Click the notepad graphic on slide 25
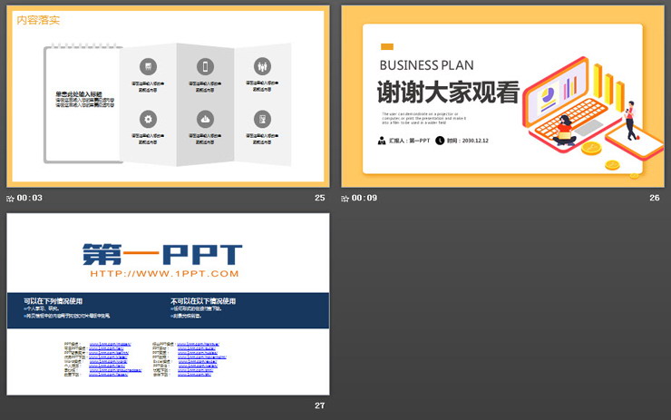 pos(83,103)
